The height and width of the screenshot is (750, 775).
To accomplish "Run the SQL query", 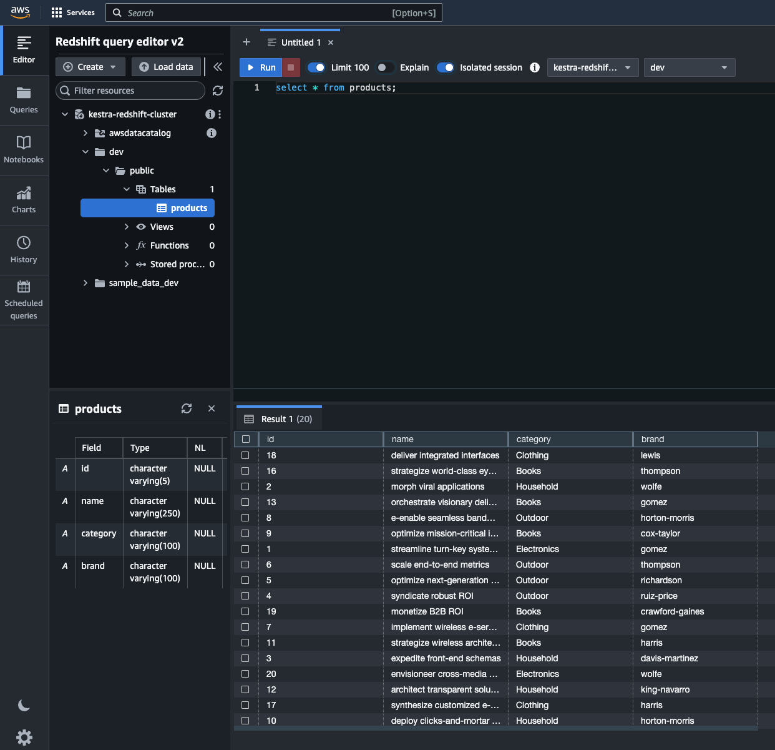I will click(x=260, y=67).
